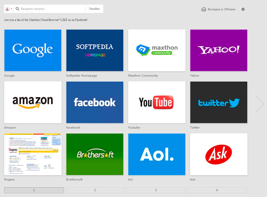Click the LIKE us on Facebook message
The image size is (267, 197).
(x=46, y=20)
